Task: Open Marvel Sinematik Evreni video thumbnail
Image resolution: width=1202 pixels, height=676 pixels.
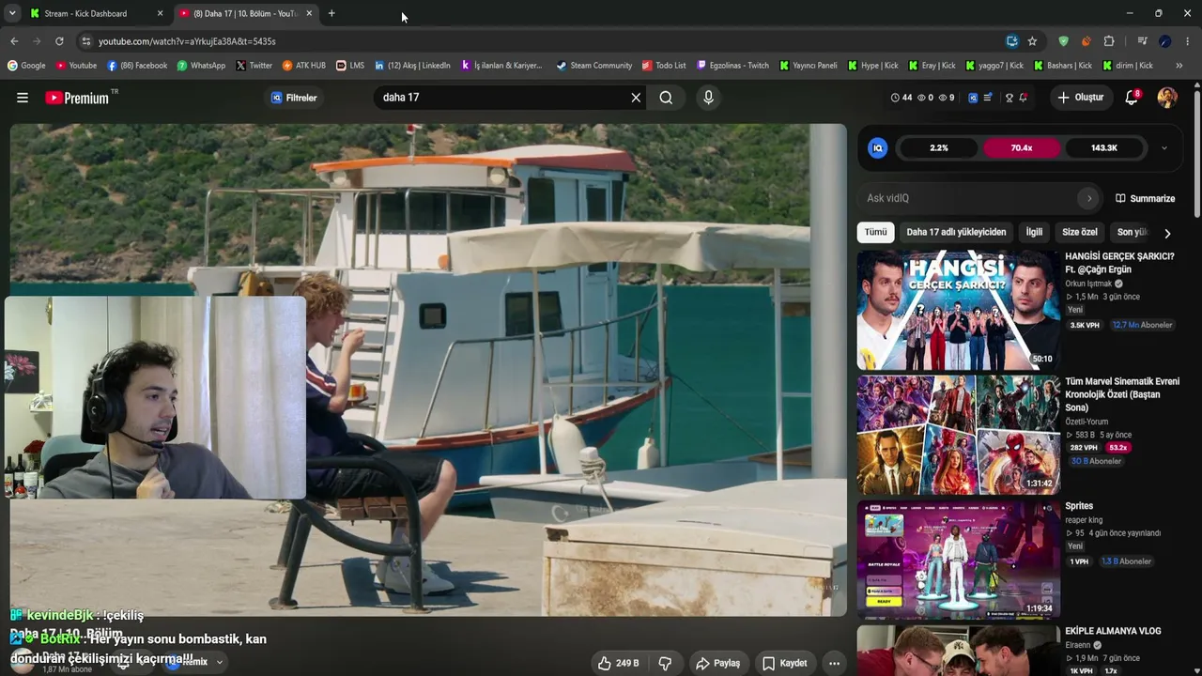Action: click(x=958, y=435)
